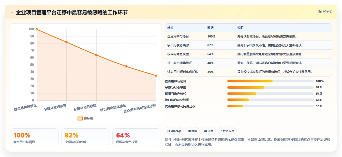Click the lightning icon beside the page title
This screenshot has width=342, height=157.
(x=12, y=13)
